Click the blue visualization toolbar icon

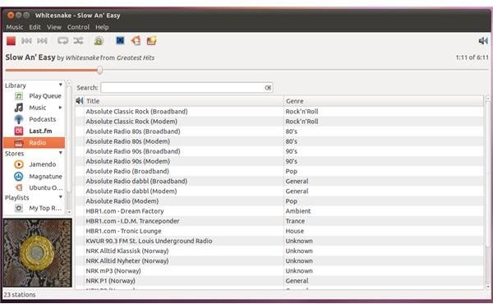(x=120, y=40)
